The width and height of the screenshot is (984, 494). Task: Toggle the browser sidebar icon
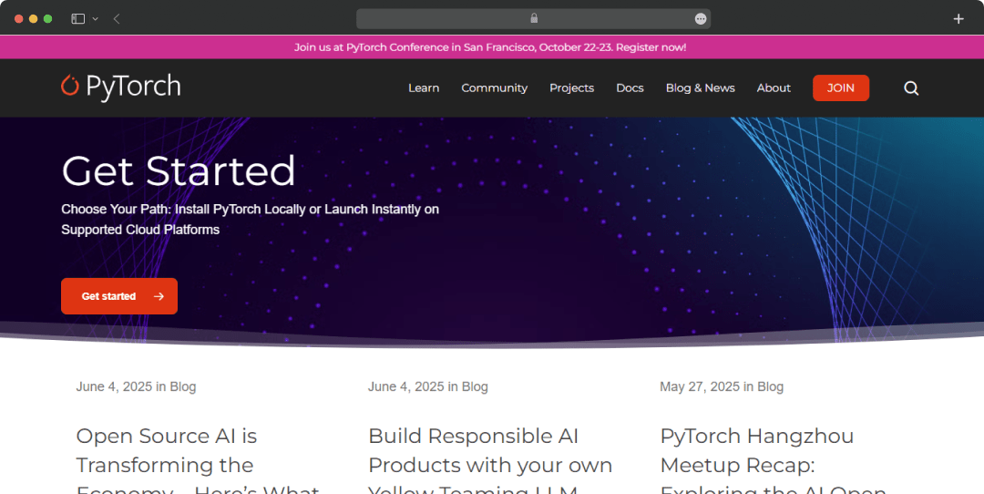point(77,19)
